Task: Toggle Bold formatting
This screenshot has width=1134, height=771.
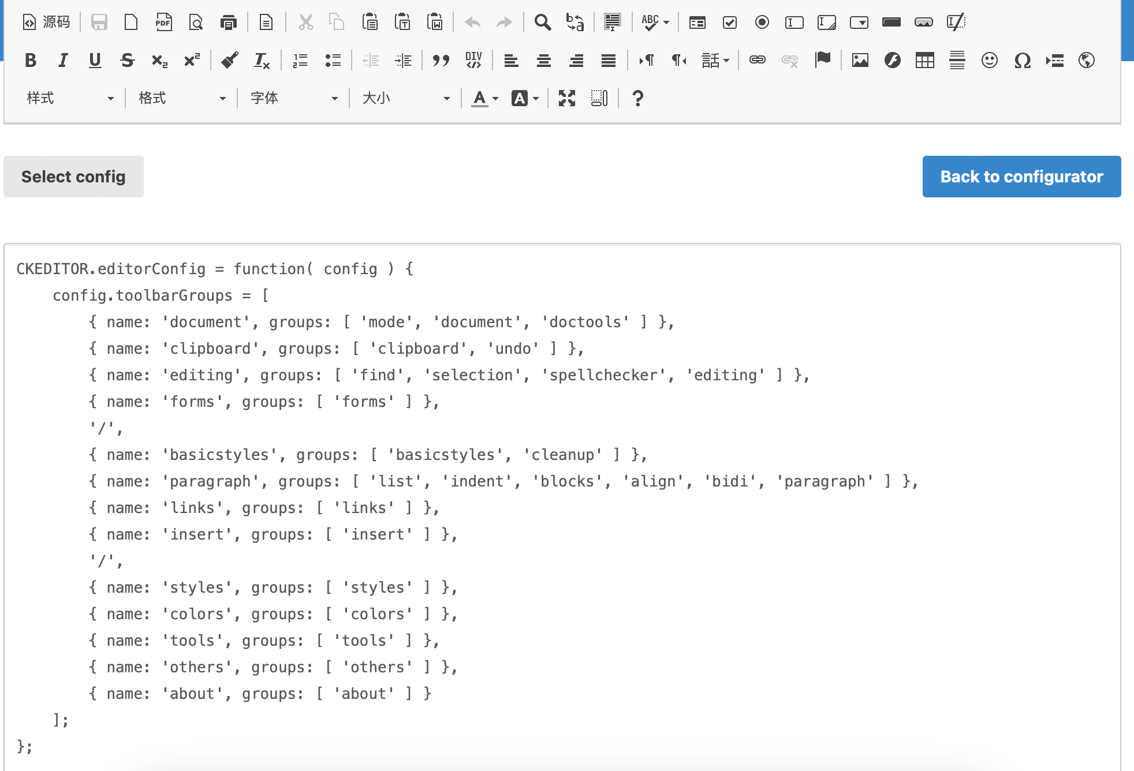Action: pyautogui.click(x=31, y=60)
